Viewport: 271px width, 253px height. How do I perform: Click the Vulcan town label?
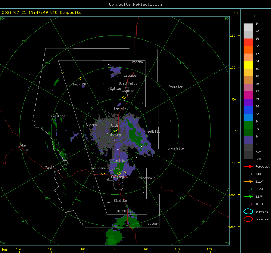[x=153, y=224]
